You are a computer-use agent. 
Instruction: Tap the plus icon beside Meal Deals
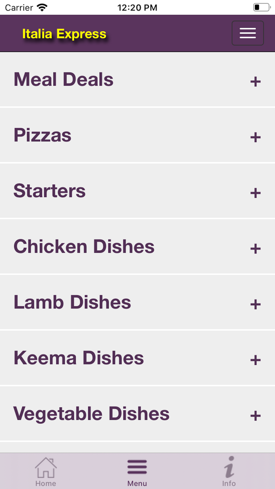tap(255, 82)
